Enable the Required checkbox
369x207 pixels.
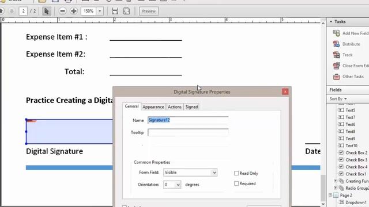coord(236,183)
